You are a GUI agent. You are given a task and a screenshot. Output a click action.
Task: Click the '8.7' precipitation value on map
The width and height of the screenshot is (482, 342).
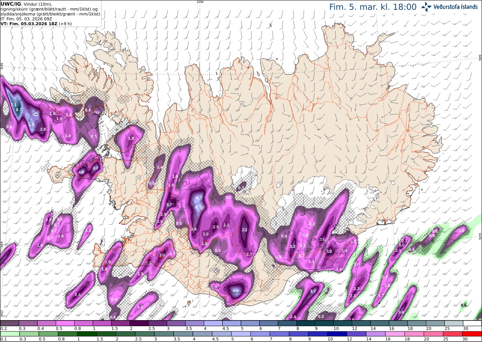pos(19,109)
